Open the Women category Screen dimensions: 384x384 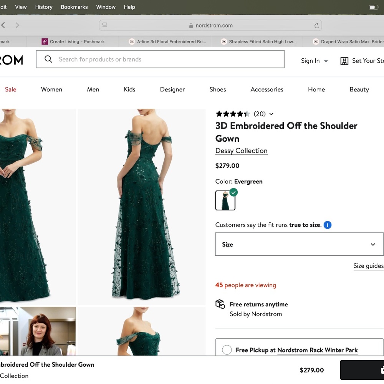pyautogui.click(x=52, y=89)
